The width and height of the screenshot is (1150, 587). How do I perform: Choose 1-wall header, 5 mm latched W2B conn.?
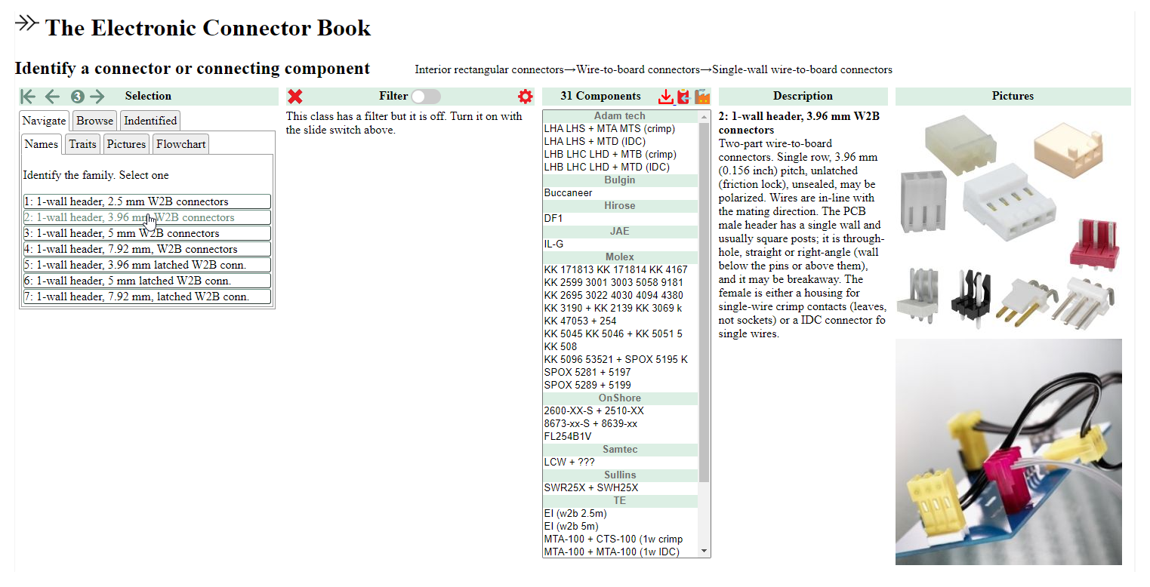tap(146, 281)
